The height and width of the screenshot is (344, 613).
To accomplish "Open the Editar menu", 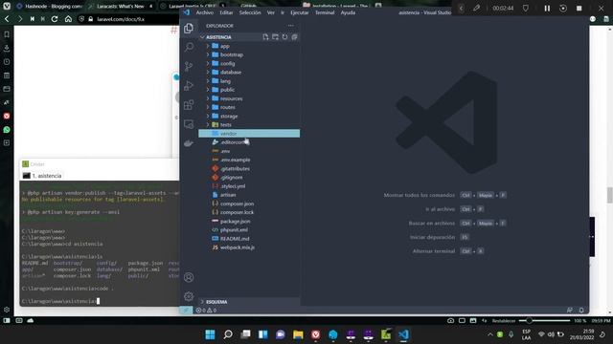I will (226, 12).
